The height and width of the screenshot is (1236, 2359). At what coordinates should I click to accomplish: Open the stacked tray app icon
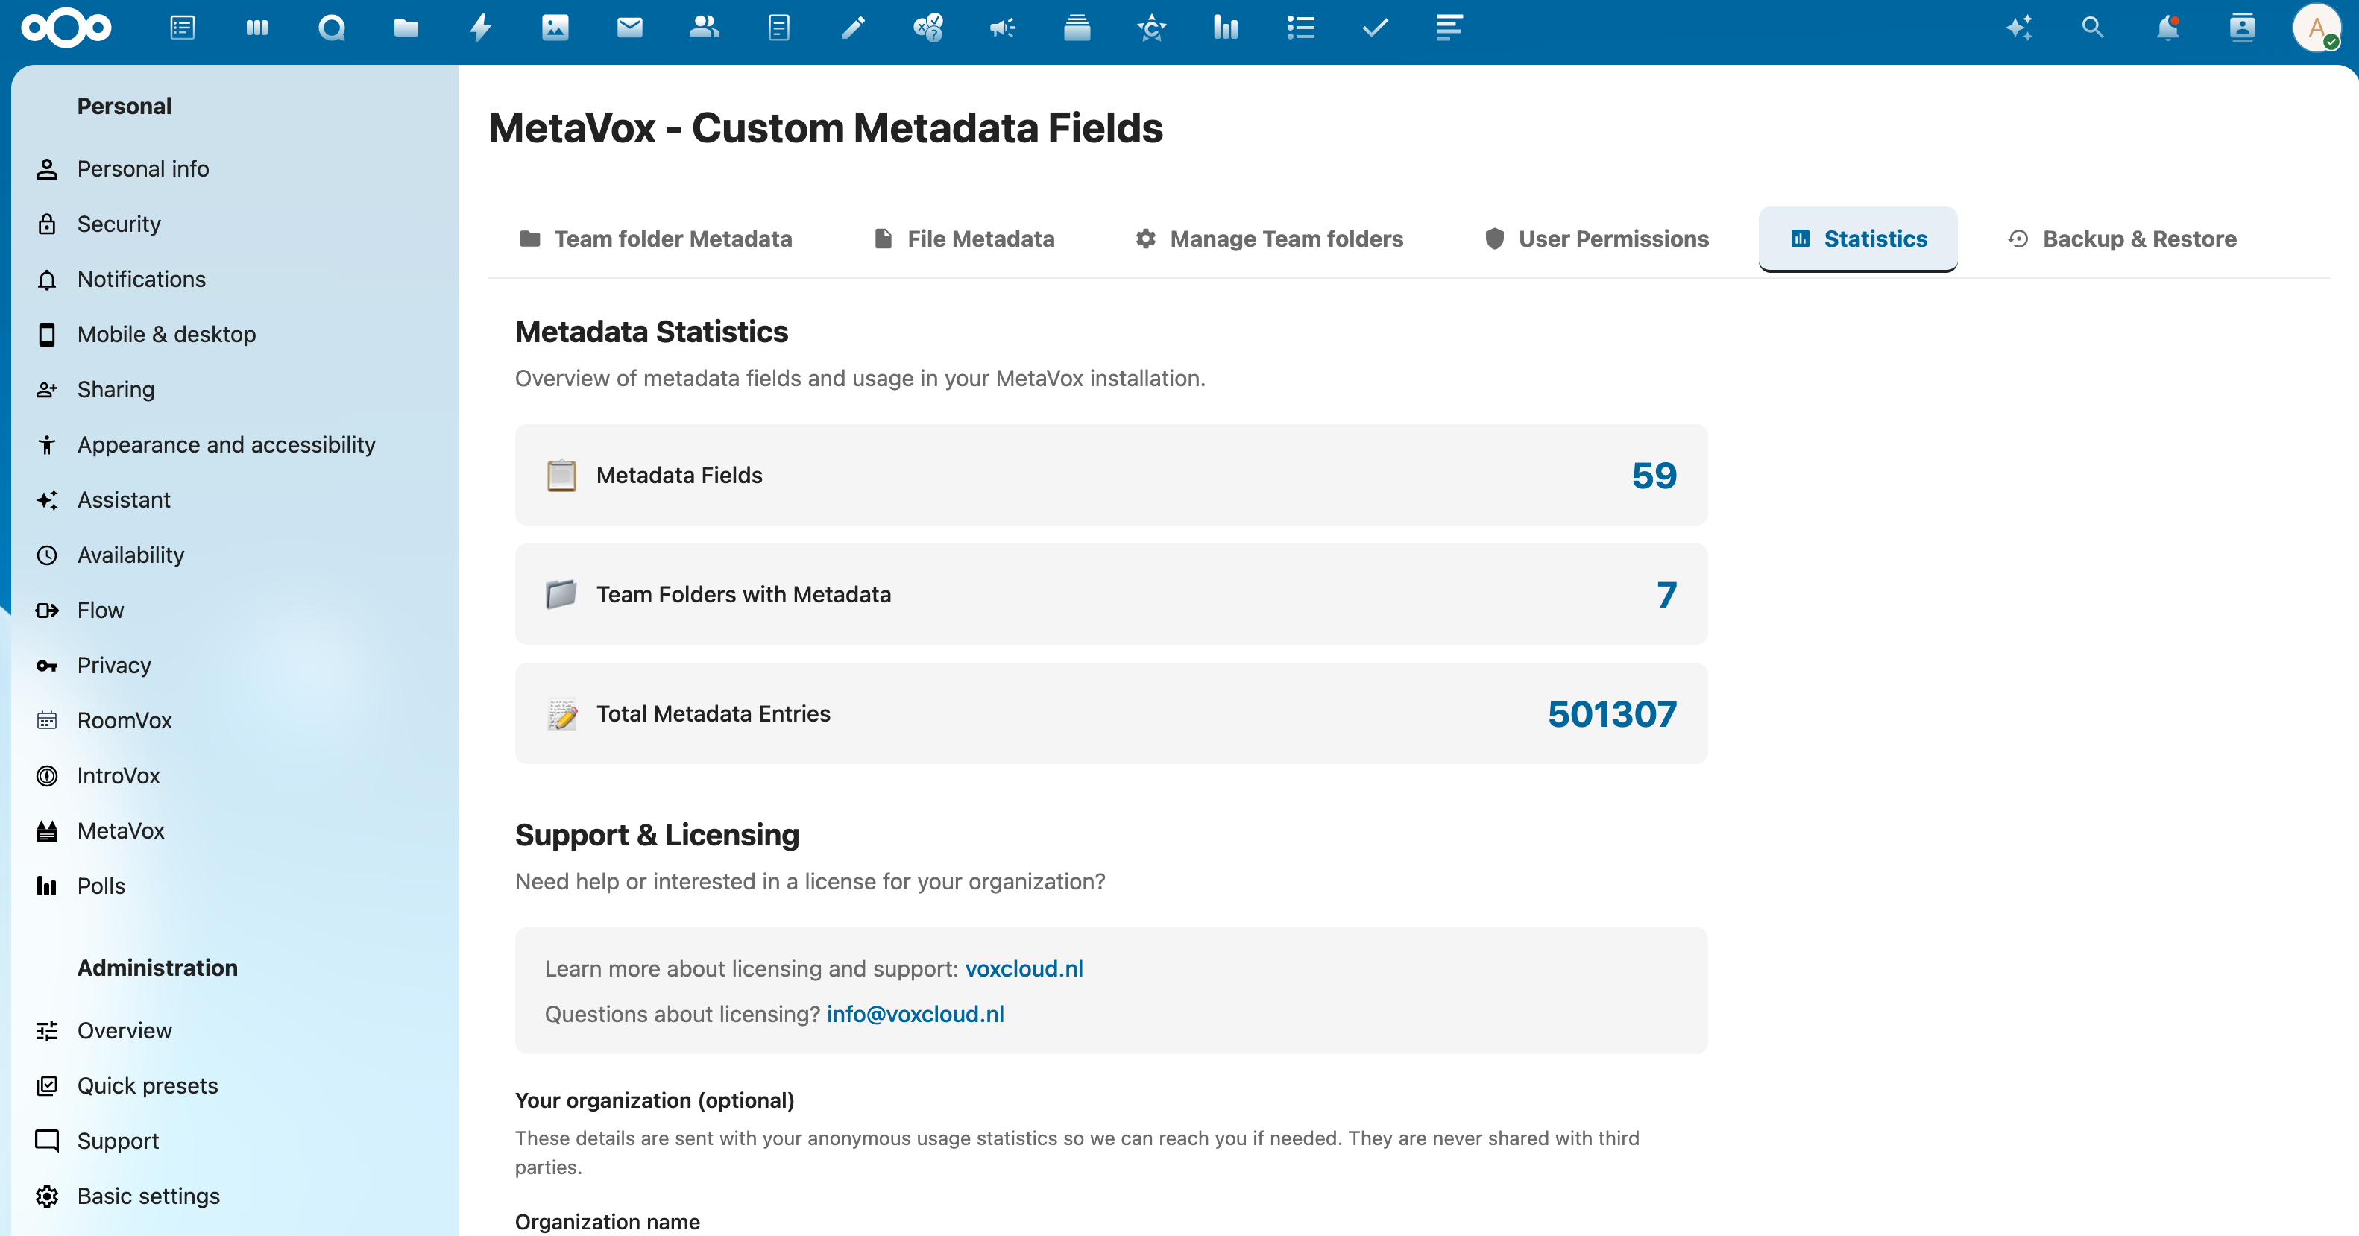tap(1077, 28)
